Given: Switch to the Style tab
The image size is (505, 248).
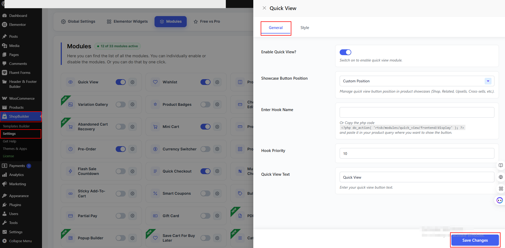Looking at the screenshot, I should point(305,28).
